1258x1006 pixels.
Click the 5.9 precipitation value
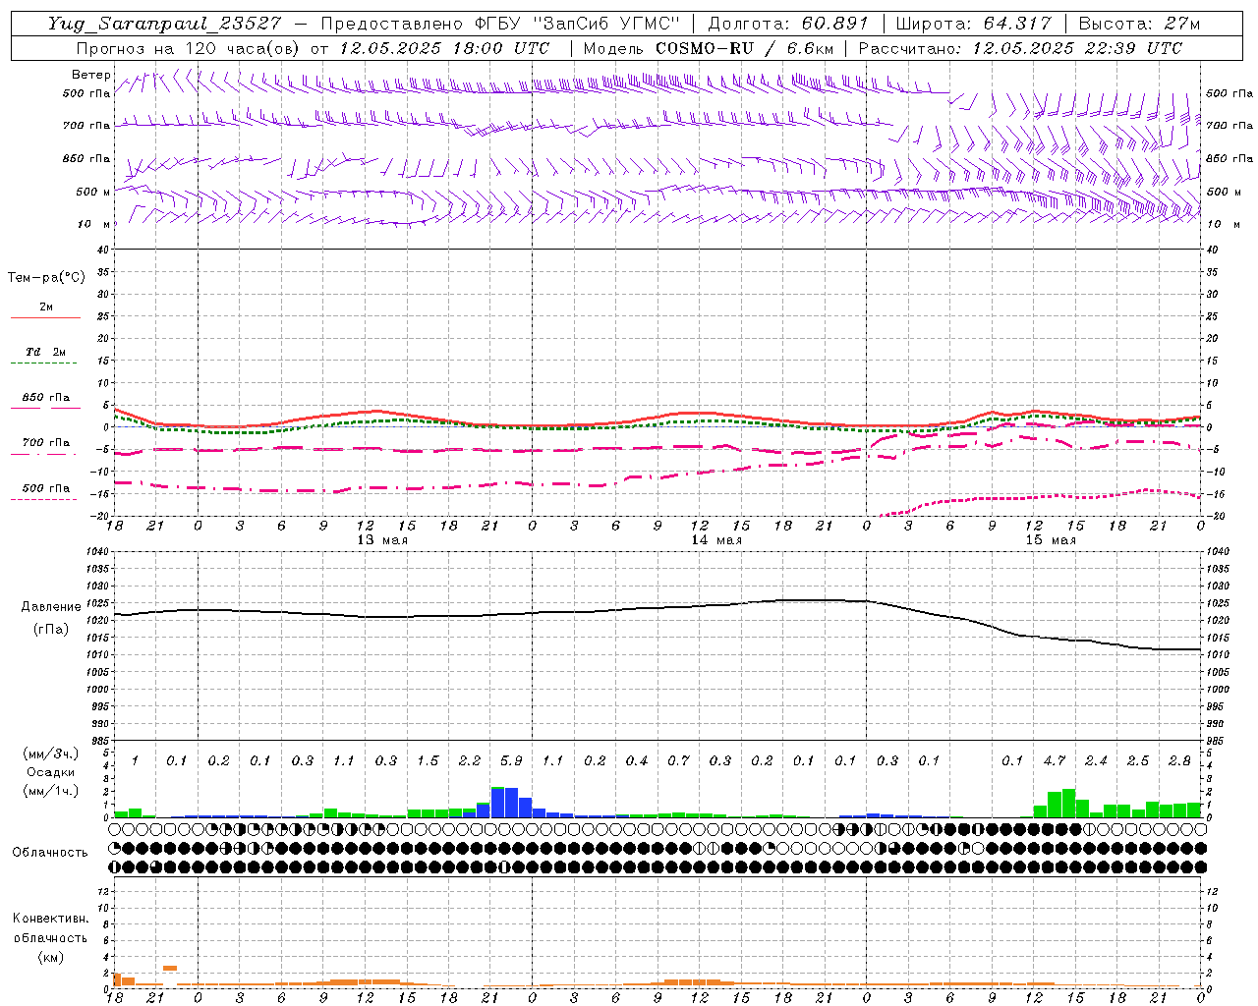click(x=511, y=760)
